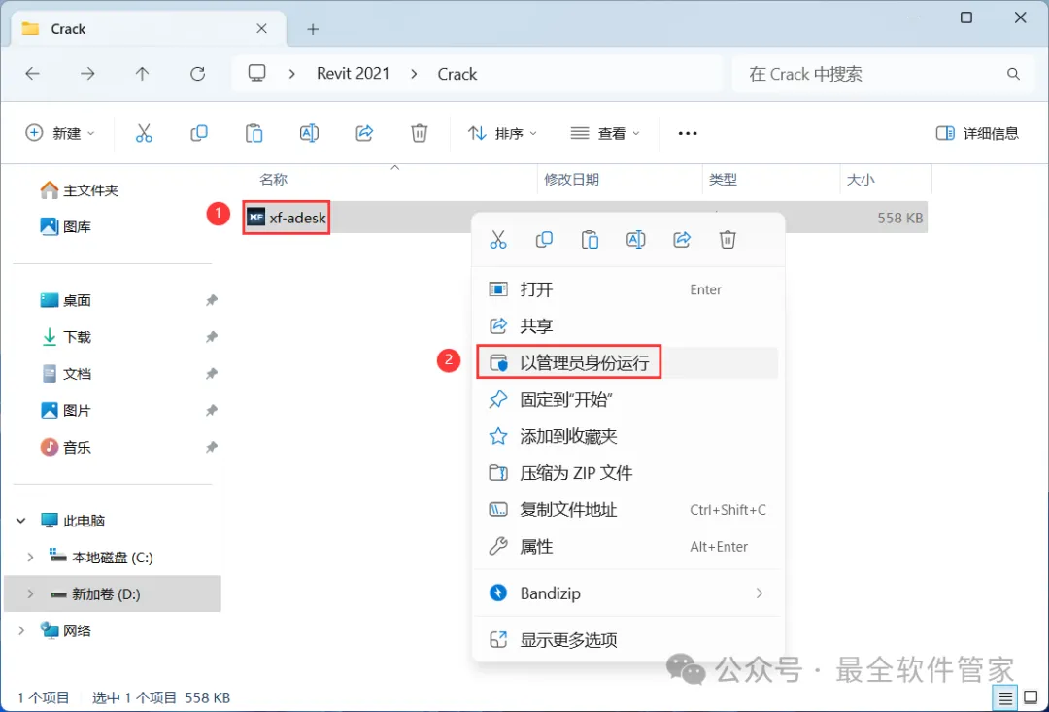Click the Delete trash icon in the toolbar
Viewport: 1049px width, 712px height.
click(419, 133)
